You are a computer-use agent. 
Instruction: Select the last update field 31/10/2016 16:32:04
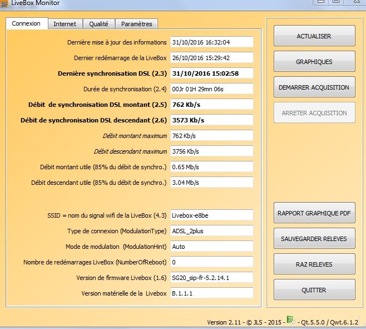pos(212,42)
